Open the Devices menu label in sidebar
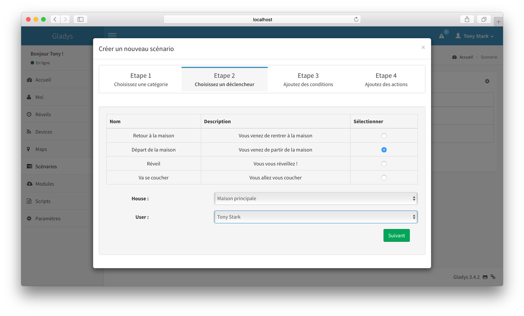524x316 pixels. click(x=44, y=132)
